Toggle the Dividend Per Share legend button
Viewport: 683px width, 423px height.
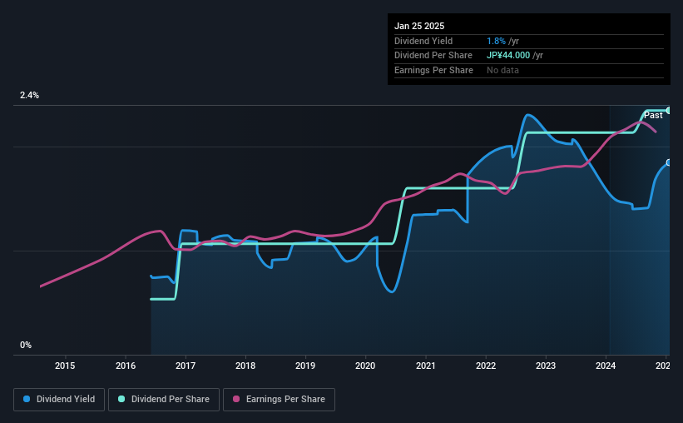tap(164, 400)
